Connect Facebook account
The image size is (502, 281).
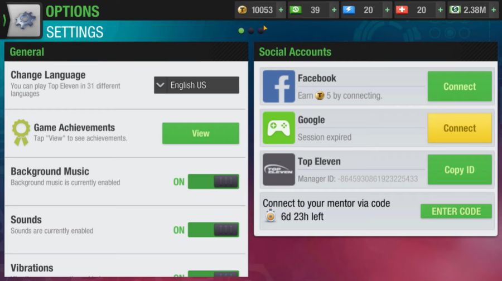click(x=460, y=86)
